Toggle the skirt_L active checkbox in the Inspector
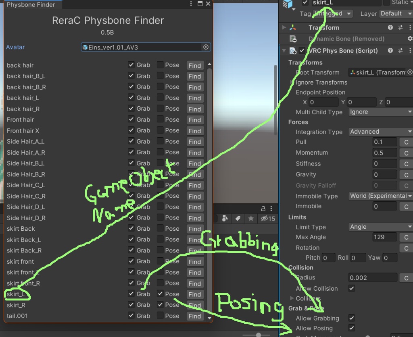Viewport: 413px width, 337px height. [x=306, y=2]
